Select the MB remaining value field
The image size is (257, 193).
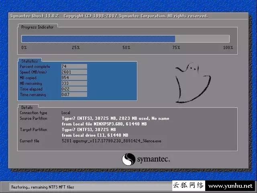(74, 83)
